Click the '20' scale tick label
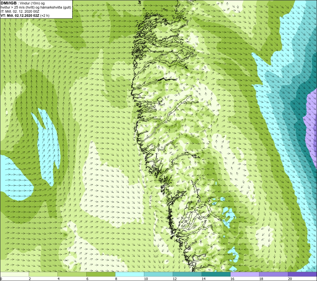The width and height of the screenshot is (317, 281). (290, 279)
